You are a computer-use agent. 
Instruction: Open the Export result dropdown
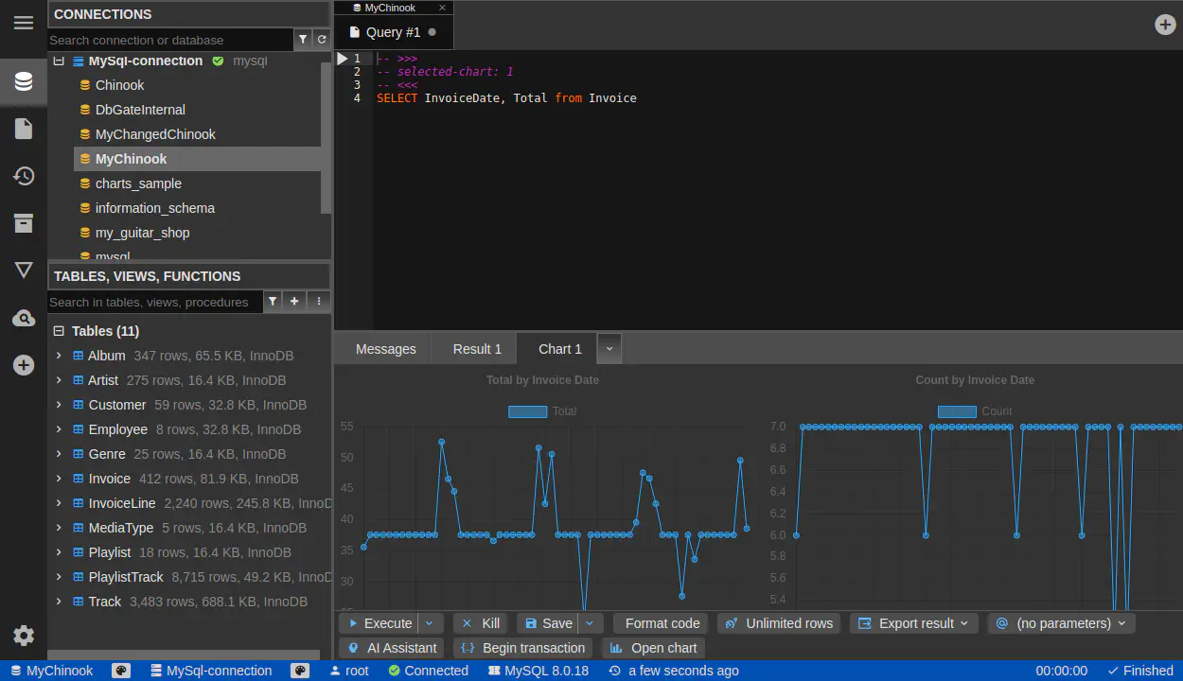click(x=915, y=623)
